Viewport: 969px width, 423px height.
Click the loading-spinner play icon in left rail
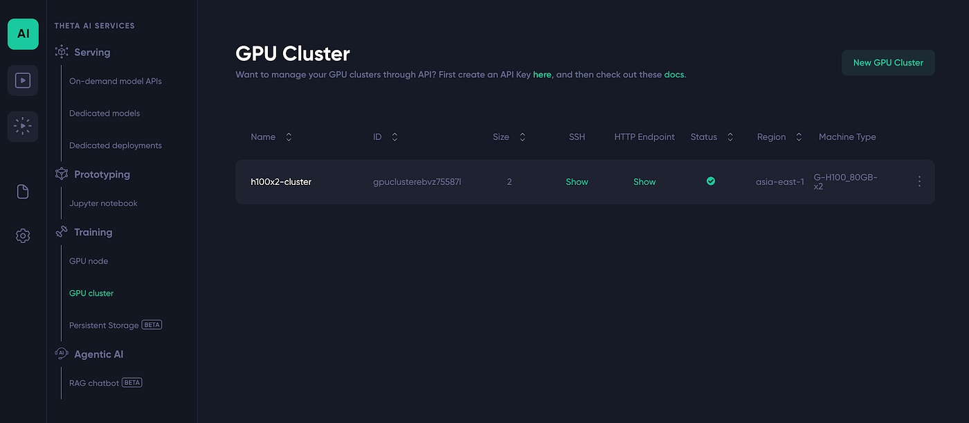pos(23,127)
